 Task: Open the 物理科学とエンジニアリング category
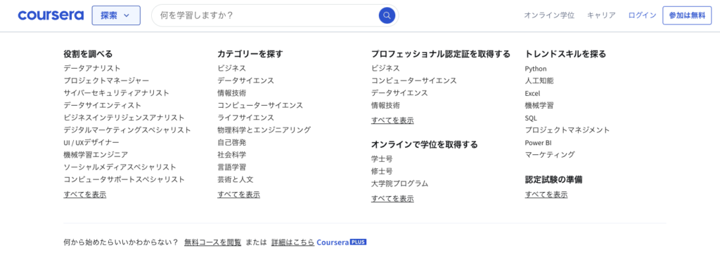coord(264,130)
